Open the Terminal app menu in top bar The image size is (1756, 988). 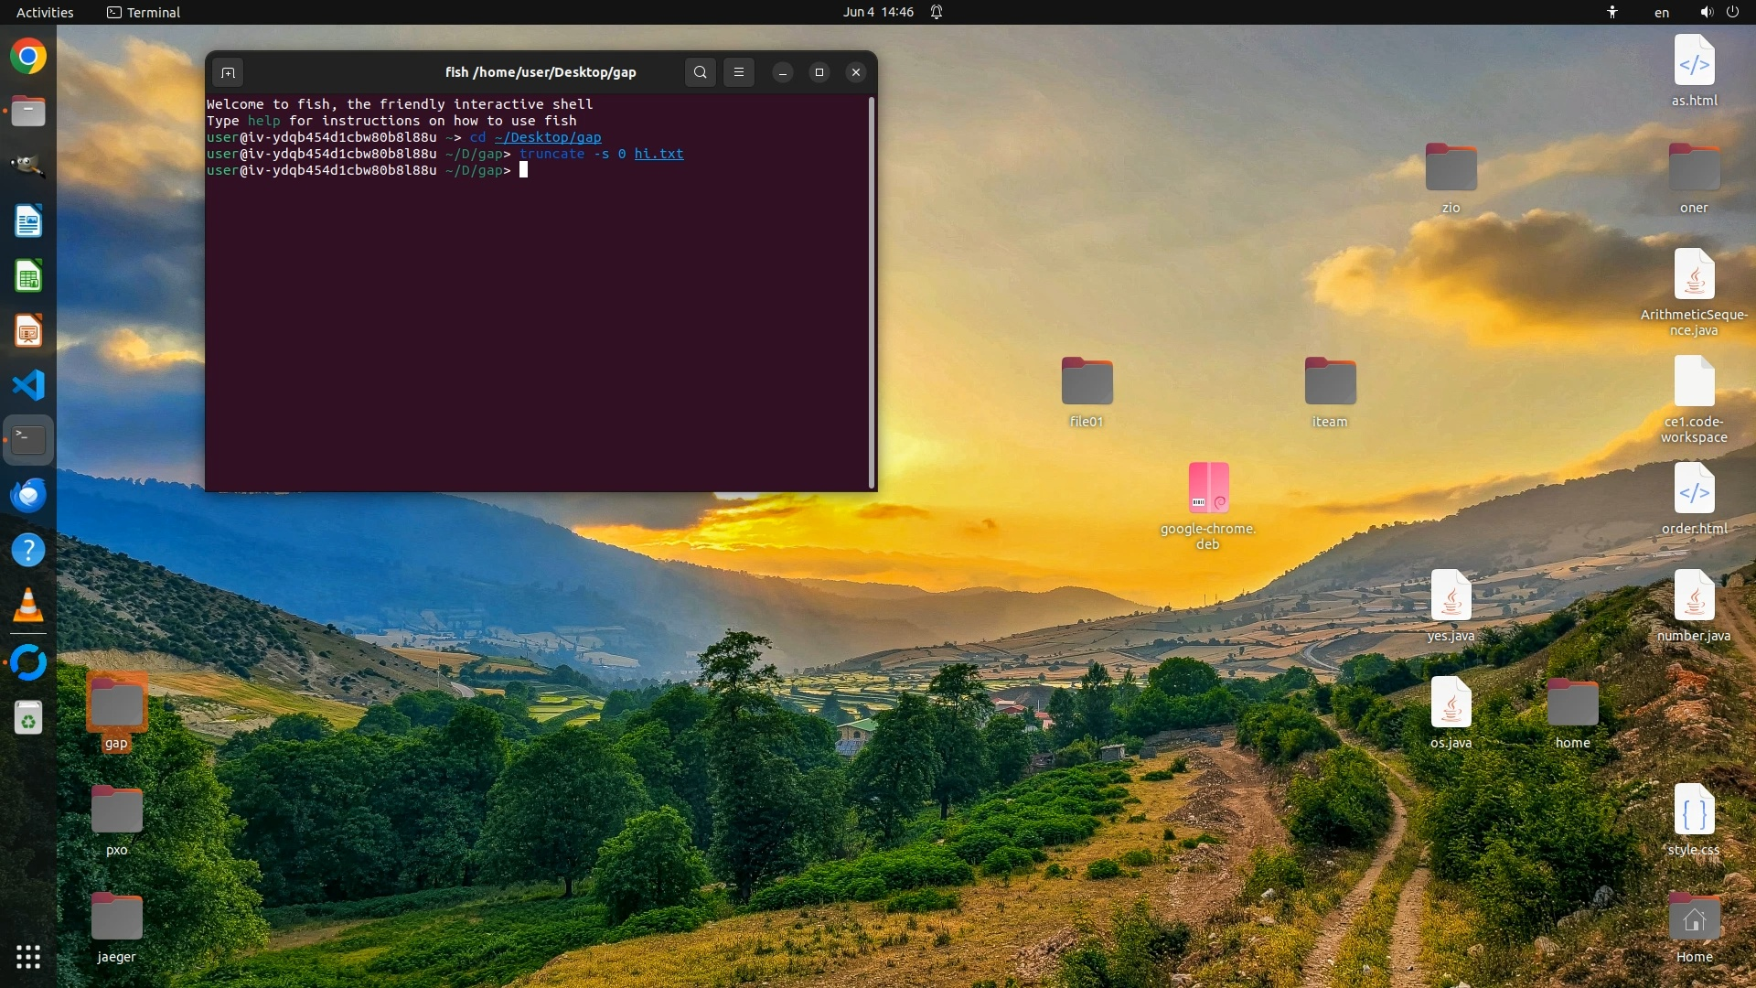click(144, 12)
